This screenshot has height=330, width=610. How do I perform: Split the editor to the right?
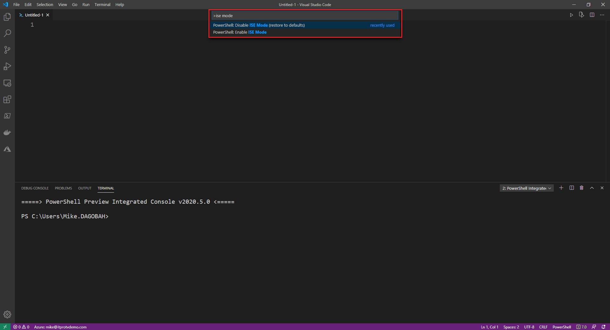pos(592,15)
